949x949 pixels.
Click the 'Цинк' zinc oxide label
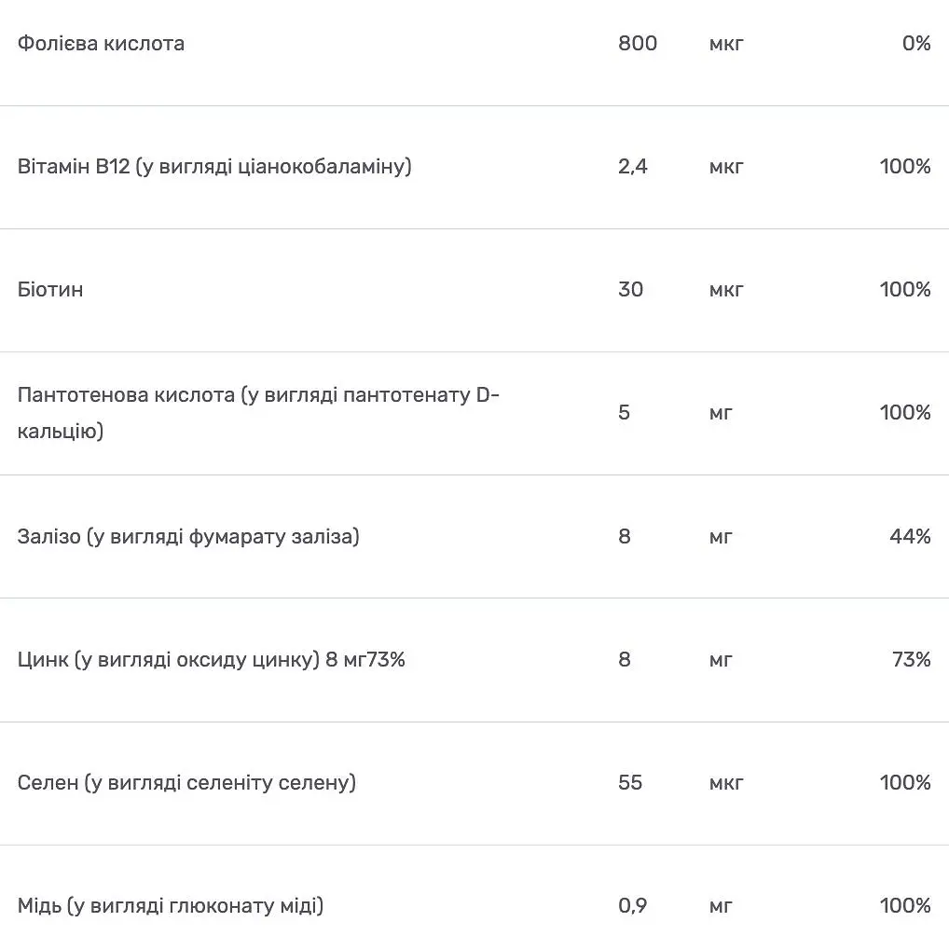pyautogui.click(x=211, y=660)
